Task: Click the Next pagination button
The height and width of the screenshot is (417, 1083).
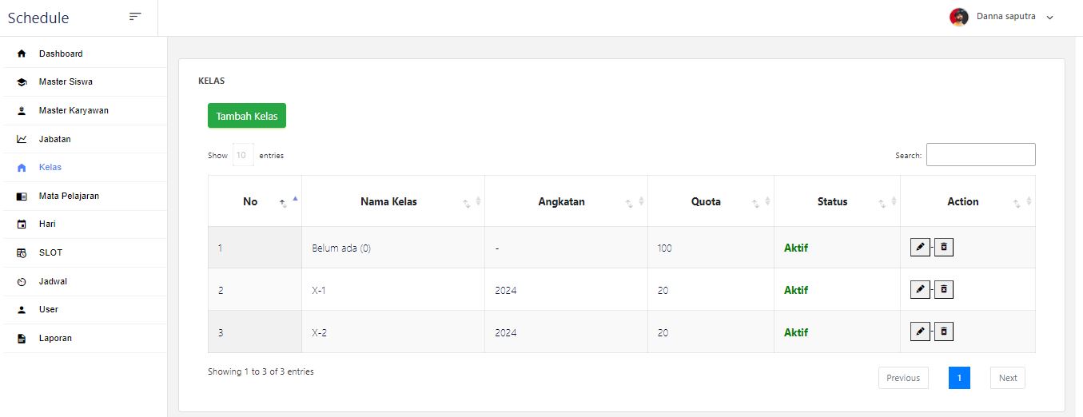Action: [x=1007, y=378]
